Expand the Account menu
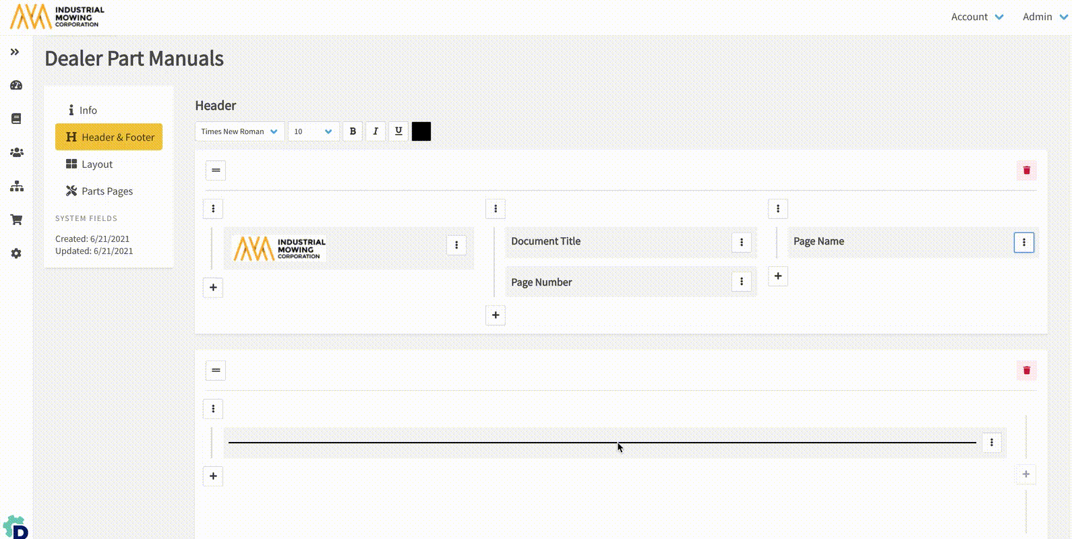The image size is (1072, 539). click(x=976, y=17)
